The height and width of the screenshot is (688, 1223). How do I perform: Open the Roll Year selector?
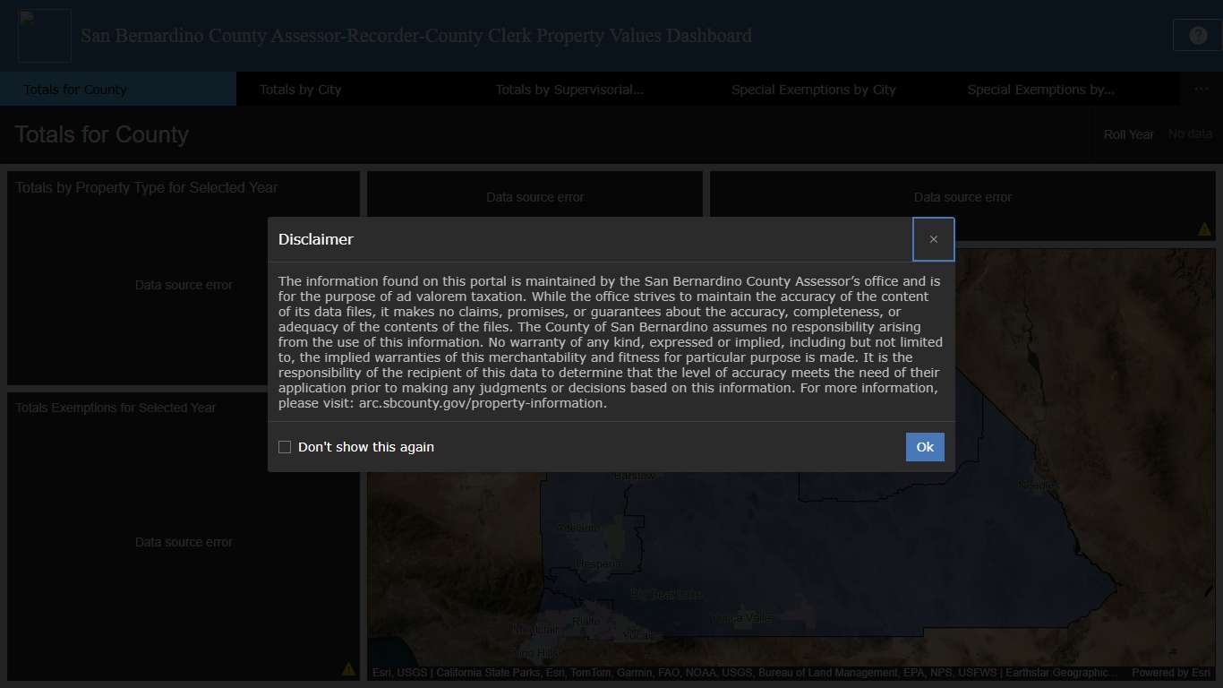(x=1190, y=133)
